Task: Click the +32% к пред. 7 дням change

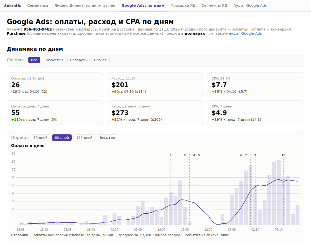Action: point(137,120)
